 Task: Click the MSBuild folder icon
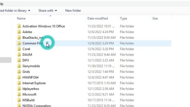tap(19, 100)
